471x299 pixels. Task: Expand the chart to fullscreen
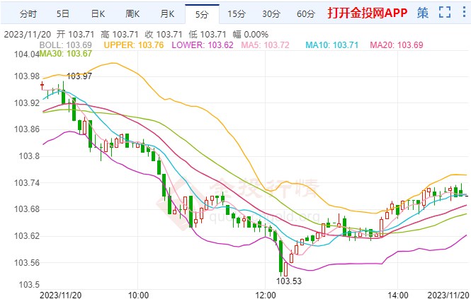tap(444, 13)
